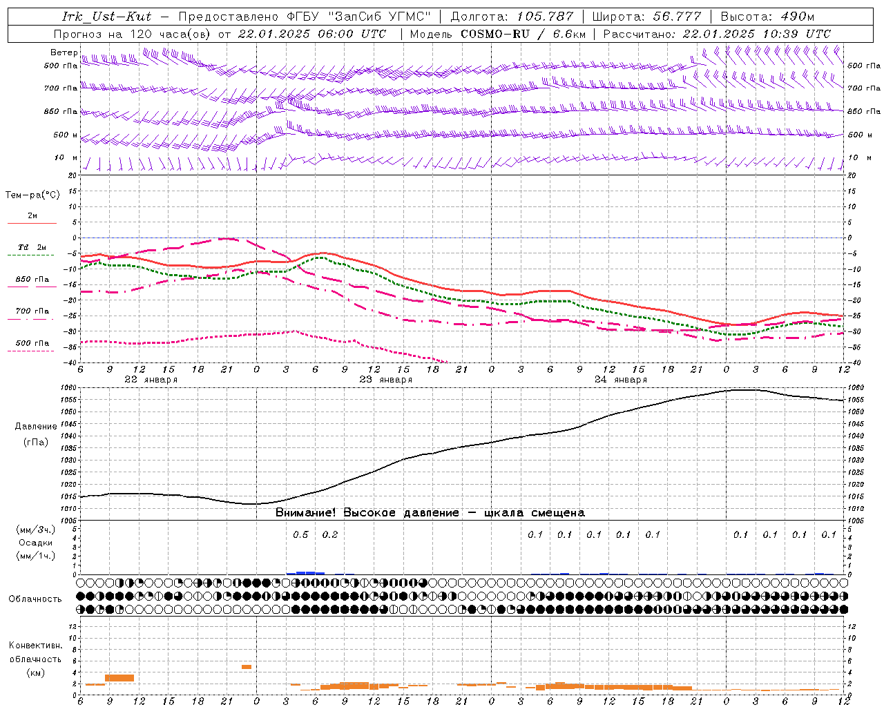Click the (гПа) pressure unit label
Viewport: 884px width, 707px height.
(36, 442)
